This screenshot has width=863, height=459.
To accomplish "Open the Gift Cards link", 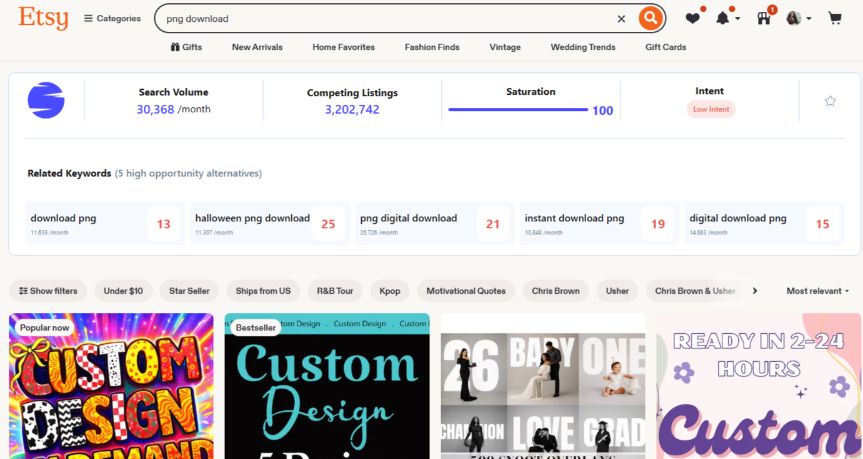I will (666, 47).
